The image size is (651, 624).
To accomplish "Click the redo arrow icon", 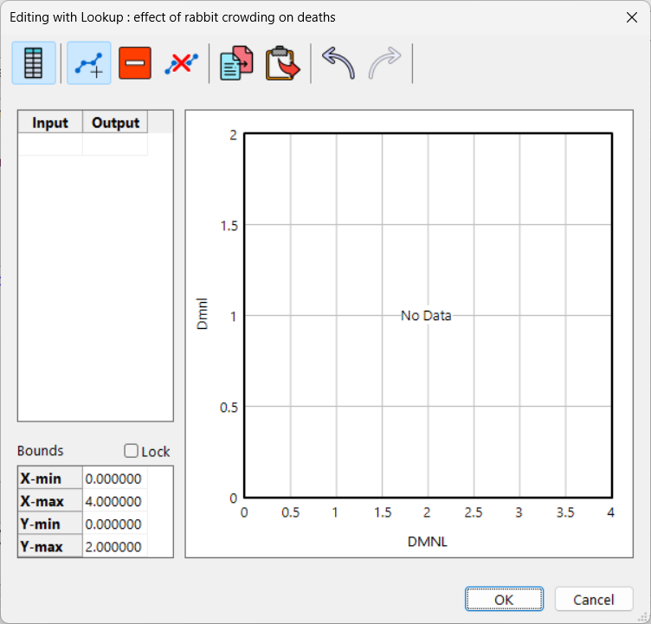I will 384,63.
